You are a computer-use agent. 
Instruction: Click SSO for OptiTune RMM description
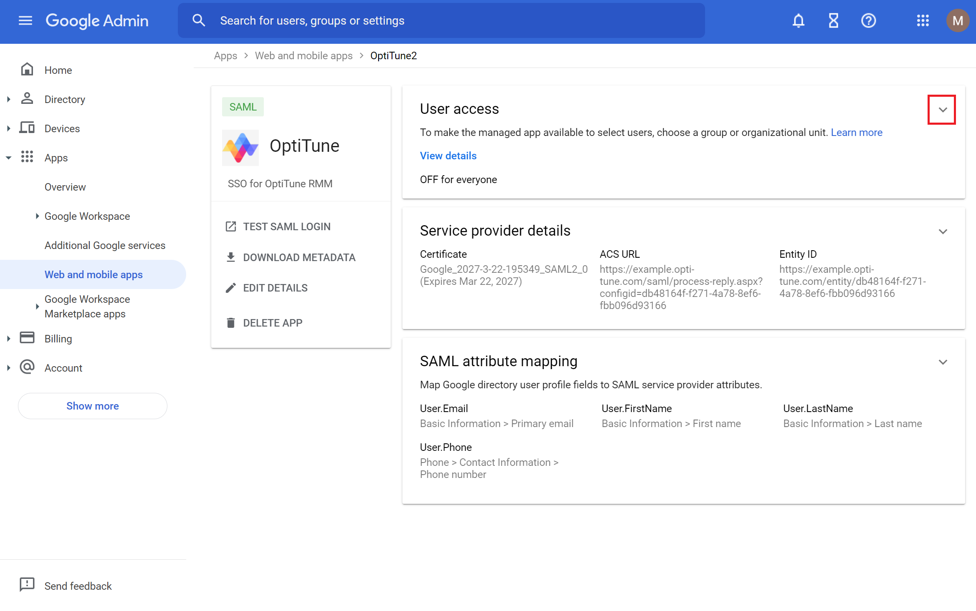(x=280, y=184)
